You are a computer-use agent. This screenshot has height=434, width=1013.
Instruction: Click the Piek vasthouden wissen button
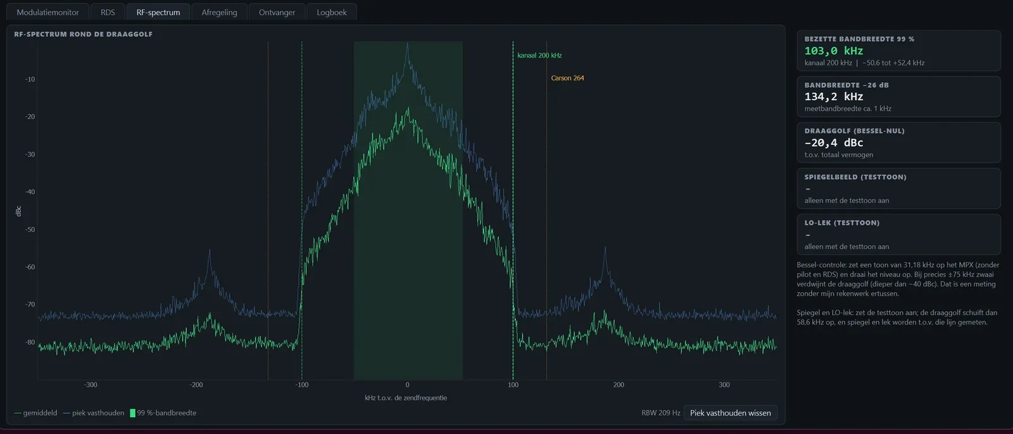(731, 413)
